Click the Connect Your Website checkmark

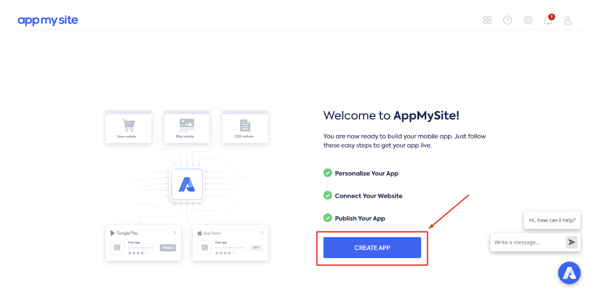pyautogui.click(x=328, y=195)
